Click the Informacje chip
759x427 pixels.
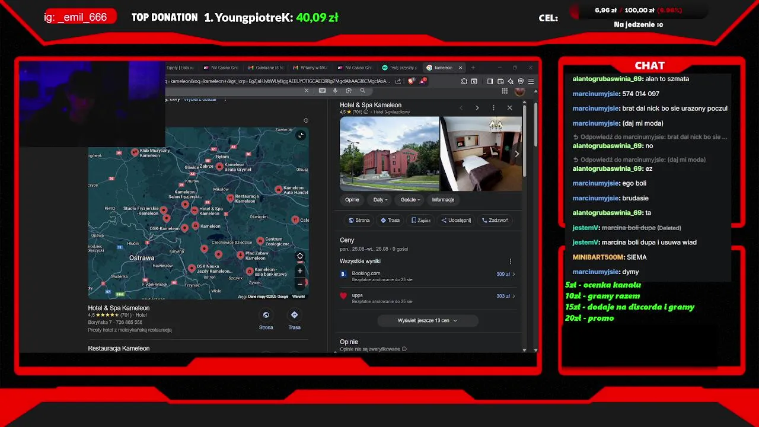tap(443, 200)
